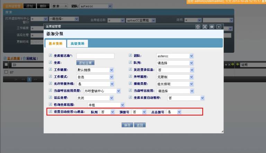Close the 坐席组管理 dialog

219,27
